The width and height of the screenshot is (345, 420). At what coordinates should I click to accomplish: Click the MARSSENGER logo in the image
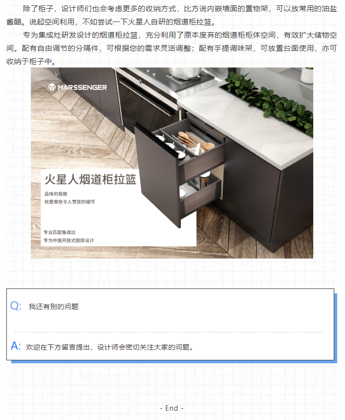(78, 88)
